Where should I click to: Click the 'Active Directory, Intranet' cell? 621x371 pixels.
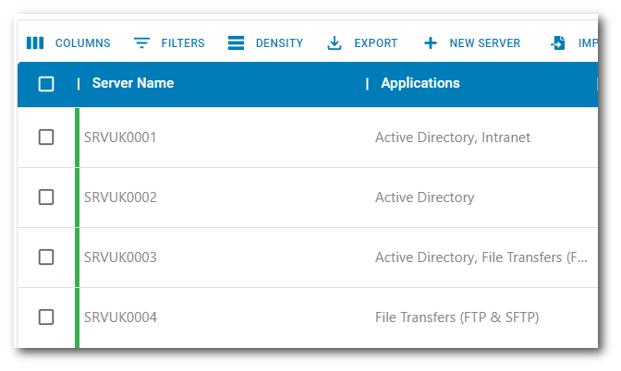pyautogui.click(x=453, y=138)
